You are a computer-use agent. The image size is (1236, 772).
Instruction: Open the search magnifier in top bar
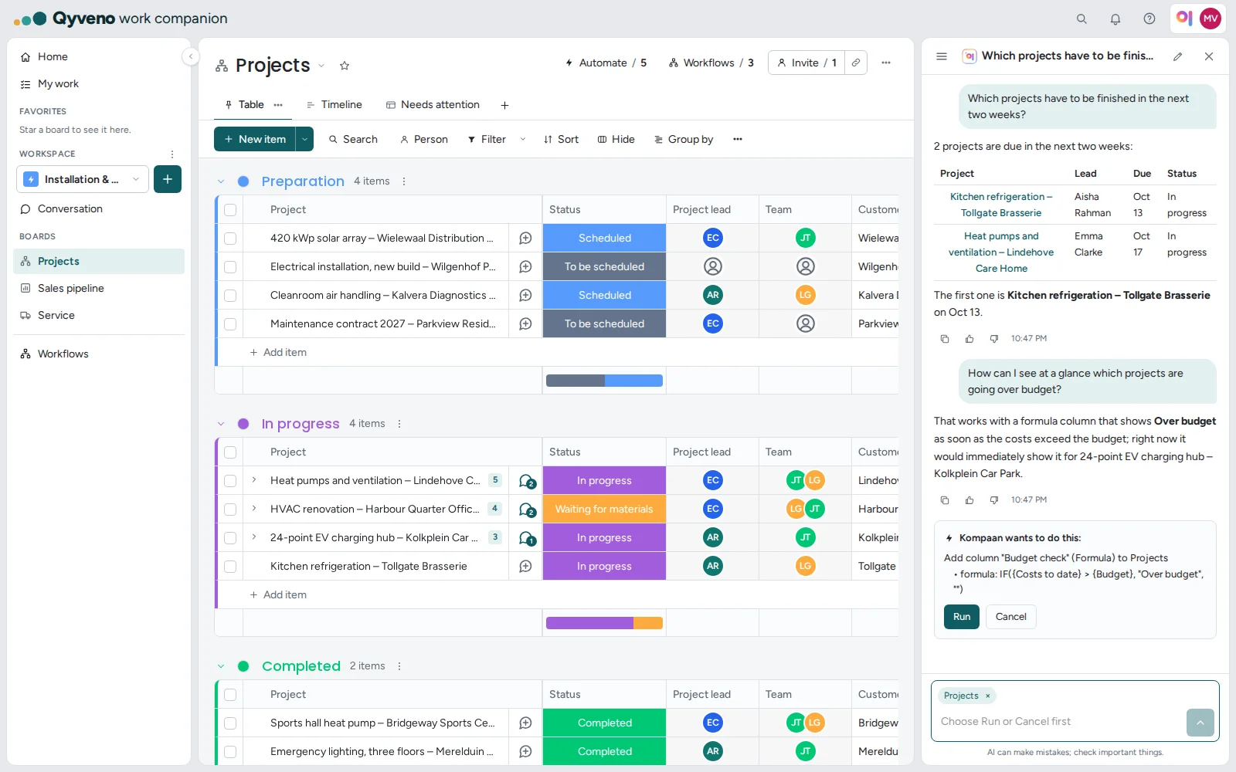click(1081, 19)
